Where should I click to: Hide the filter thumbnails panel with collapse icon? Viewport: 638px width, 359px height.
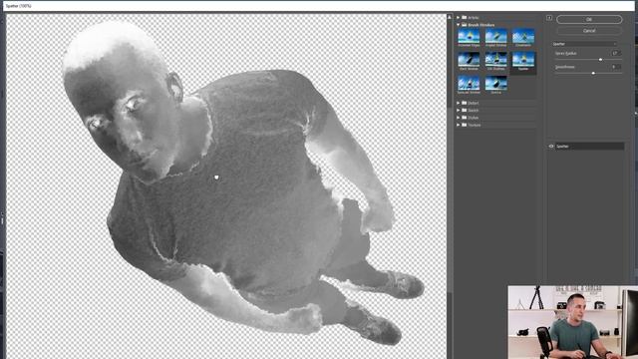click(x=549, y=18)
